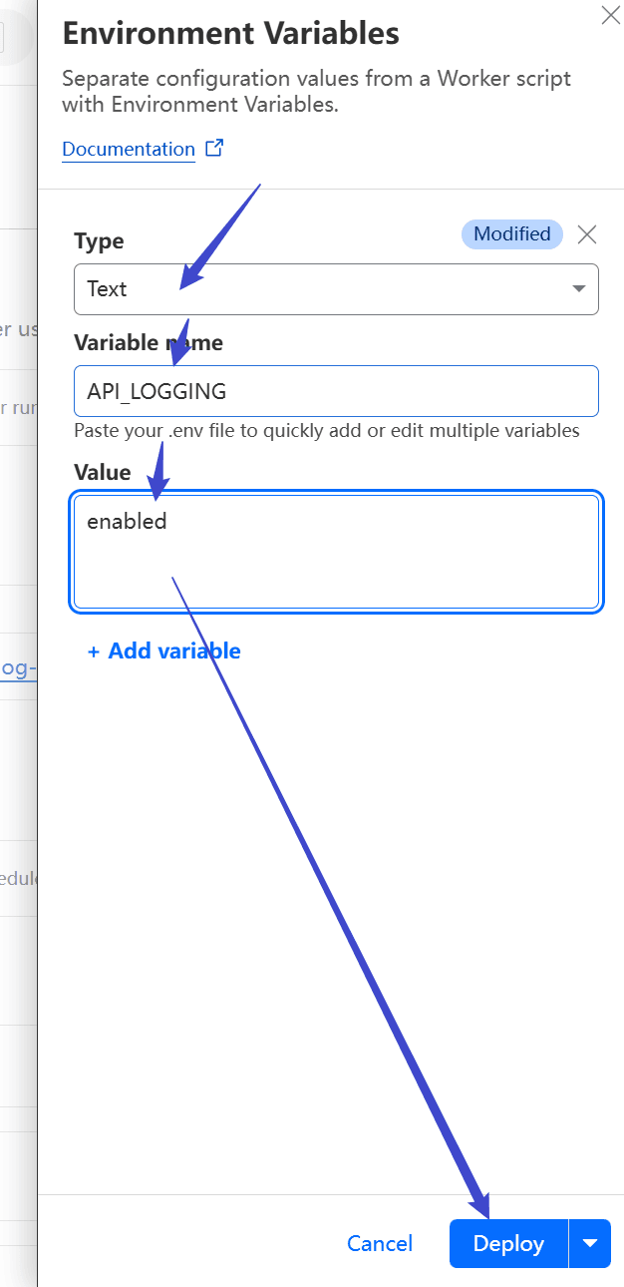
Task: Deploy the variable changes
Action: 508,1243
